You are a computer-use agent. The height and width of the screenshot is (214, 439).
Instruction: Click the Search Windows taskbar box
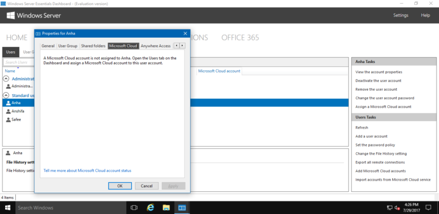(71, 208)
